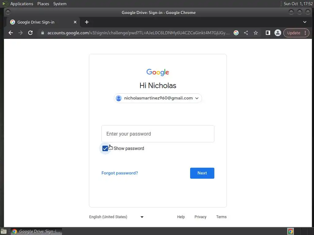Click the Show password label text
Viewport: 314px width, 235px height.
pos(129,148)
